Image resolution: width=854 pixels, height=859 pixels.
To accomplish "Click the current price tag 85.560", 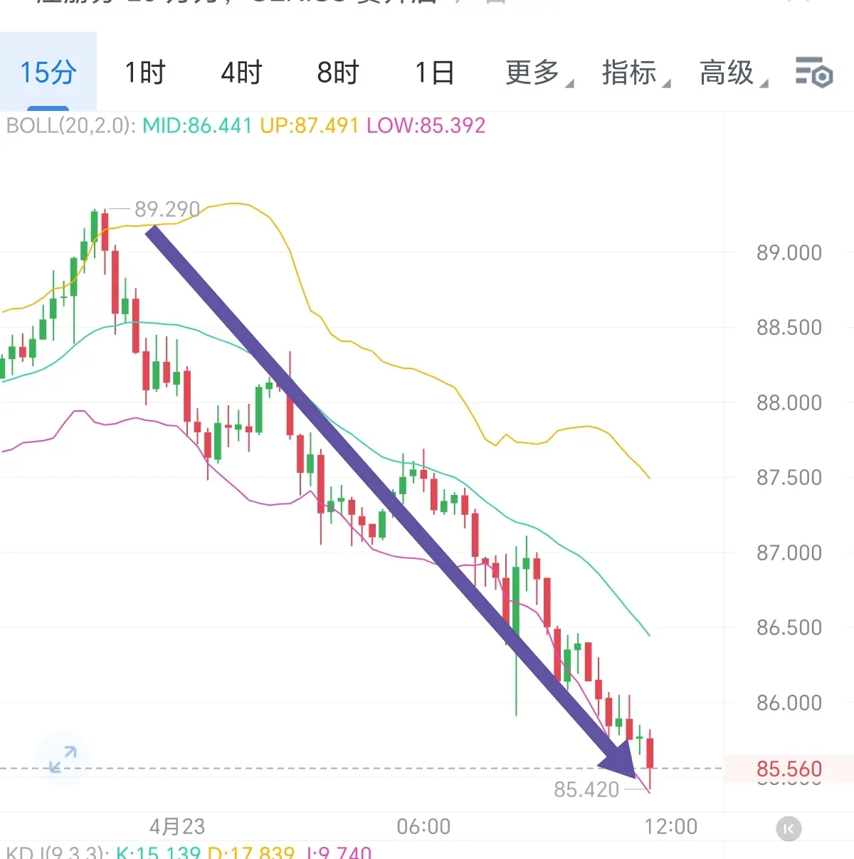I will pyautogui.click(x=789, y=769).
